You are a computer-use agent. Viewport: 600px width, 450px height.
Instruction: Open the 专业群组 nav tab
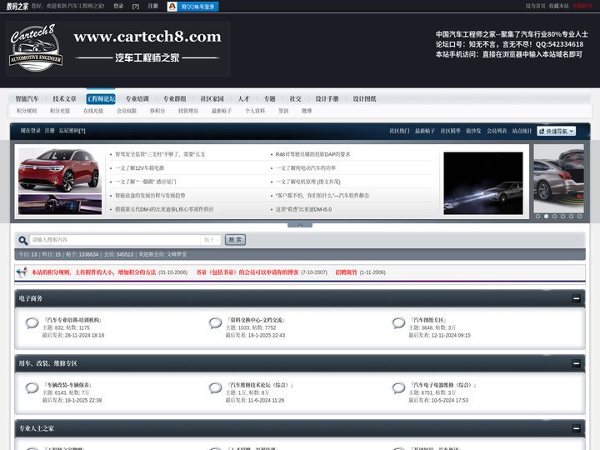[175, 98]
